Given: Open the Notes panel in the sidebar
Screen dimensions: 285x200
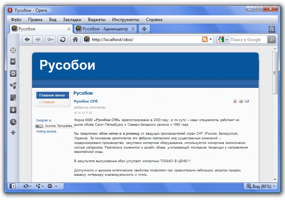Looking at the screenshot, I should tap(13, 98).
